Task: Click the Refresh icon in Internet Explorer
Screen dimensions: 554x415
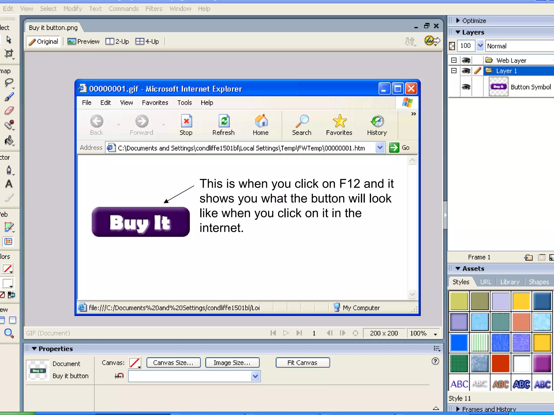Action: [x=223, y=125]
